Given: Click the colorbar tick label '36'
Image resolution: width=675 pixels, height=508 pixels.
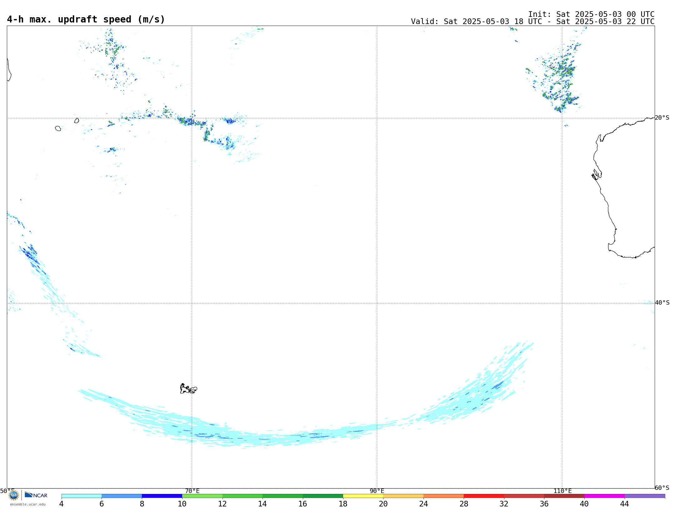Looking at the screenshot, I should click(x=544, y=504).
